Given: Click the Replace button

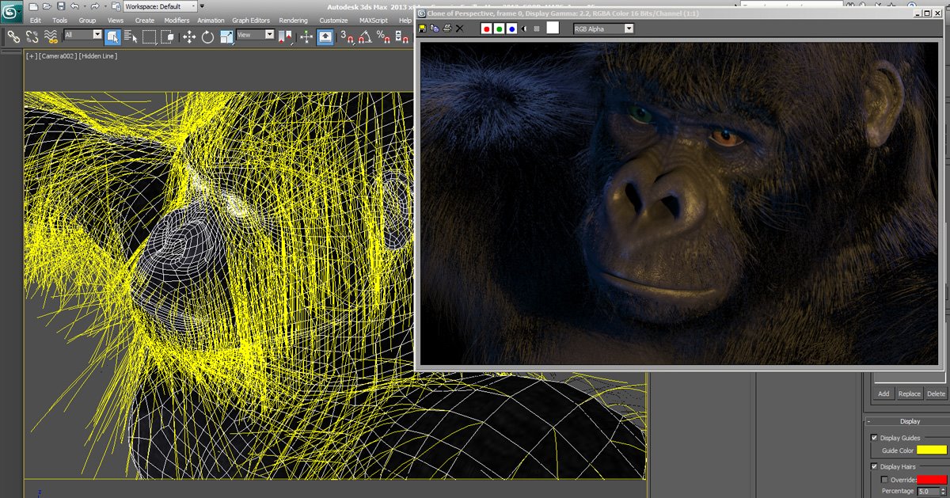Looking at the screenshot, I should coord(910,393).
